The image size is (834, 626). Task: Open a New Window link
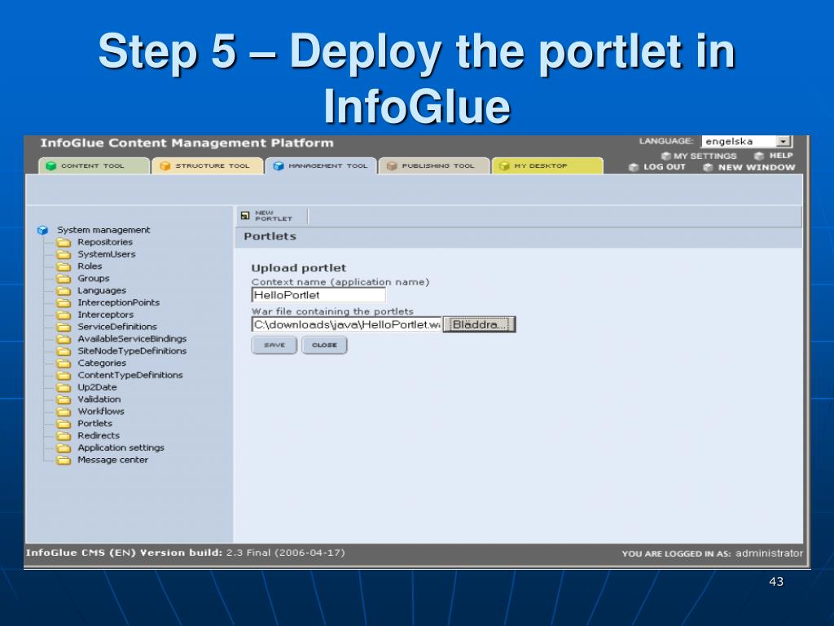757,167
